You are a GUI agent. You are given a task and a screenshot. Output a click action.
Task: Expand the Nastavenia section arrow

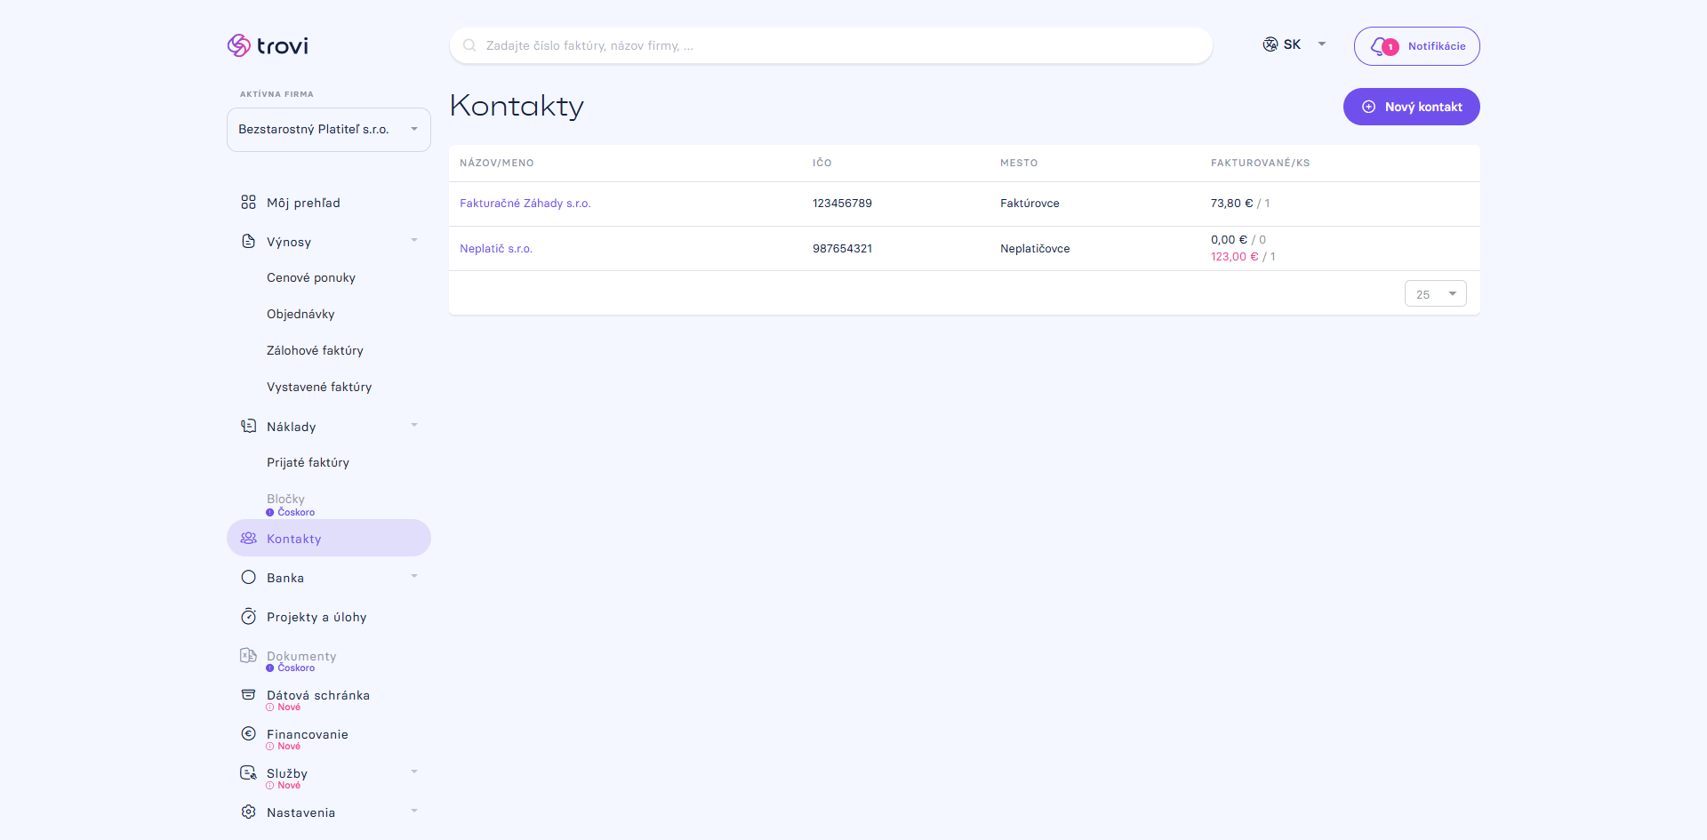click(414, 812)
